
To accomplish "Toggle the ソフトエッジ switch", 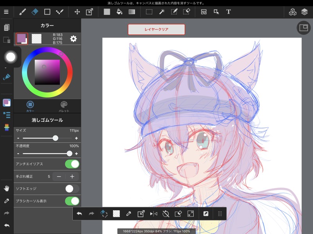I will pyautogui.click(x=72, y=189).
